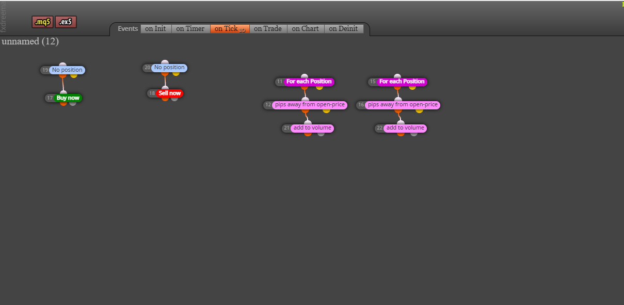Click the ID number 20 label
The image size is (624, 305).
(x=148, y=68)
